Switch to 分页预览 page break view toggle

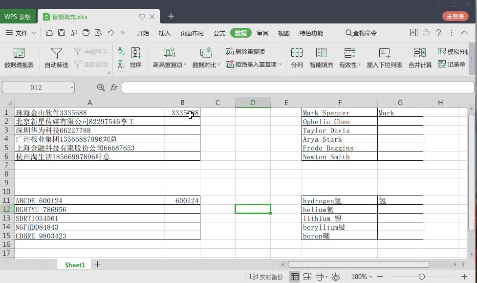[308, 277]
